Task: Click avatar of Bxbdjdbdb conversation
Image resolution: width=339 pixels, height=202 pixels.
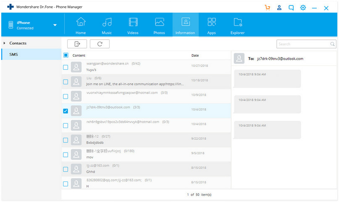Action: tap(76, 140)
